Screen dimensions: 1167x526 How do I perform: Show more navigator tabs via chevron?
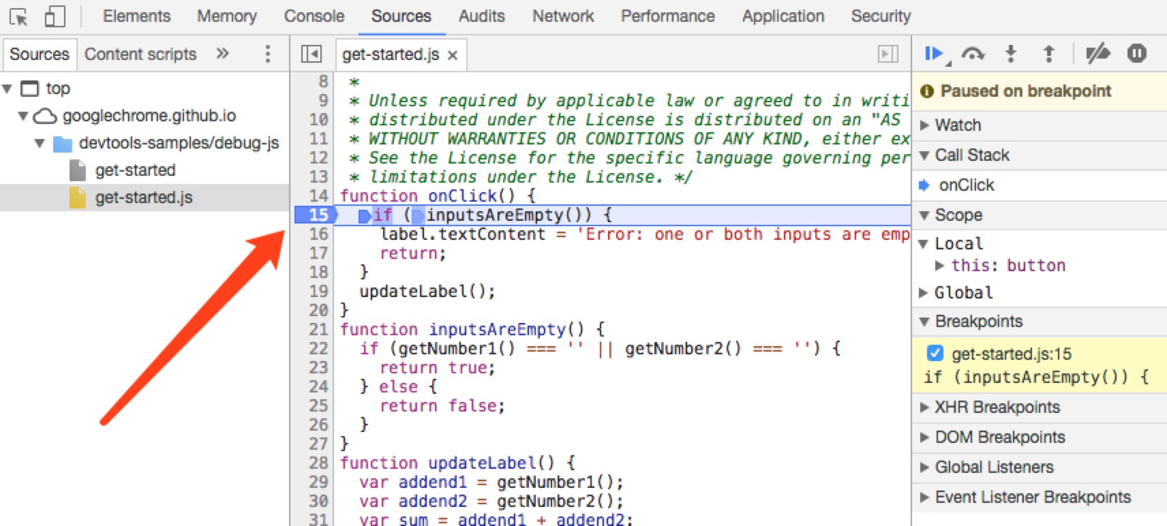click(x=222, y=53)
